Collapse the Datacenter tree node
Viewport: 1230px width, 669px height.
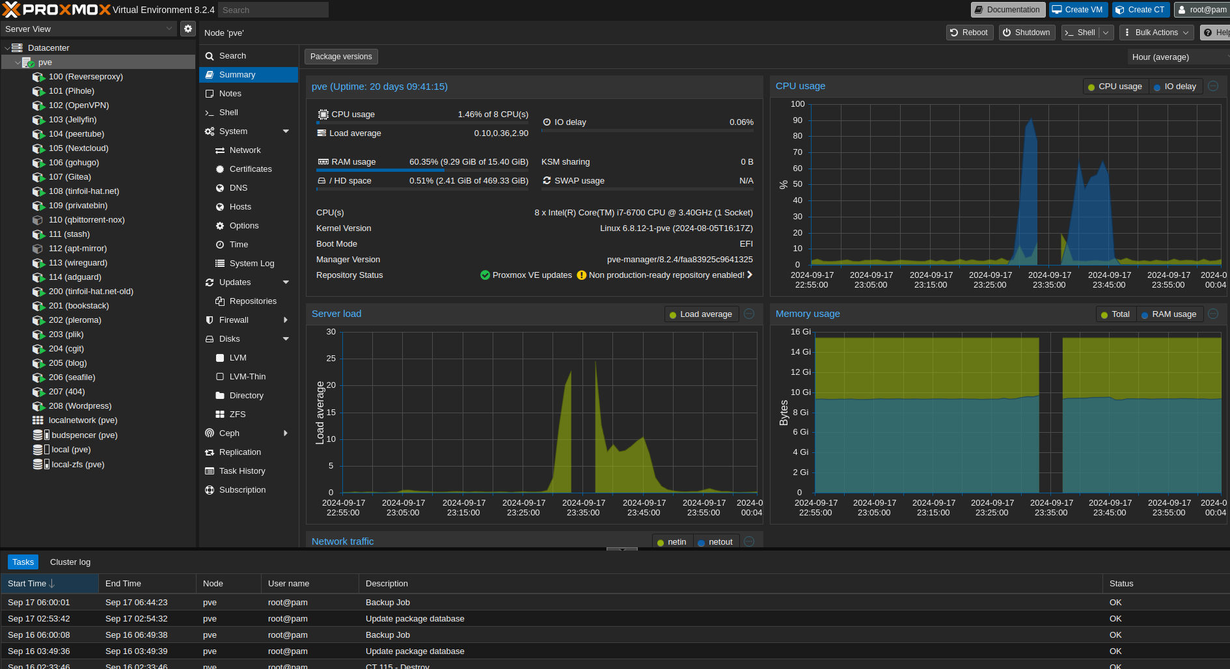click(x=7, y=48)
